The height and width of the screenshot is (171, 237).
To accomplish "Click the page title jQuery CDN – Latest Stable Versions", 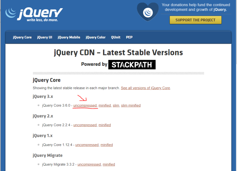I will [x=118, y=53].
